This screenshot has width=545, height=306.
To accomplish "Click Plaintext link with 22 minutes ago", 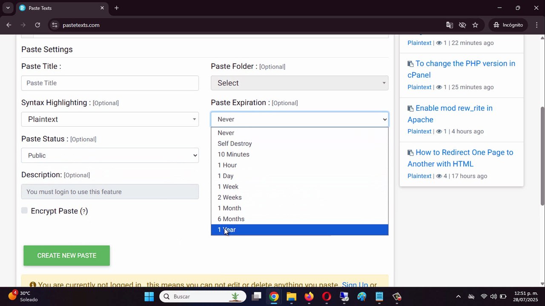I will point(419,43).
